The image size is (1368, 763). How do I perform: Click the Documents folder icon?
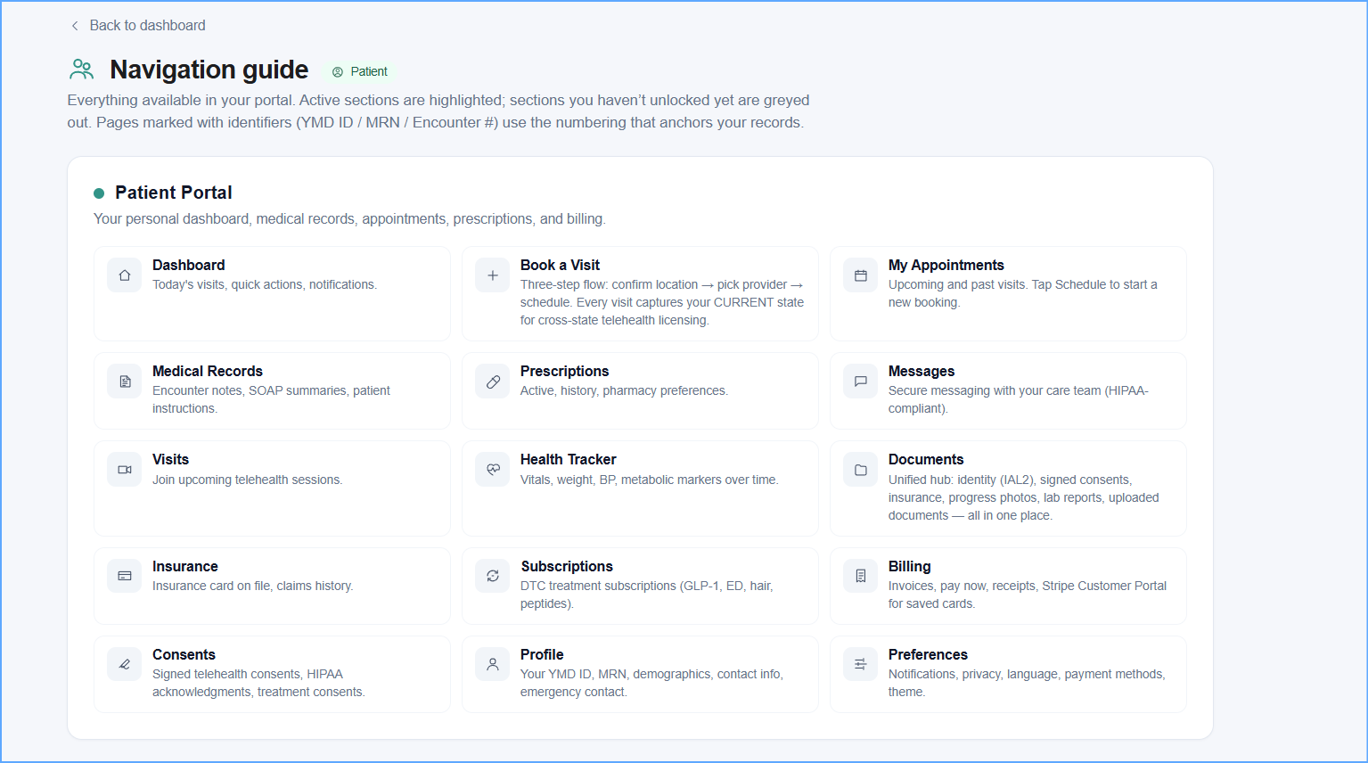(861, 470)
